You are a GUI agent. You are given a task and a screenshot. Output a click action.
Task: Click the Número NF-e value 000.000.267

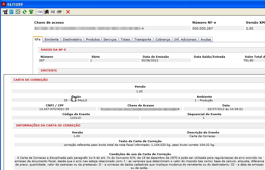pyautogui.click(x=202, y=28)
